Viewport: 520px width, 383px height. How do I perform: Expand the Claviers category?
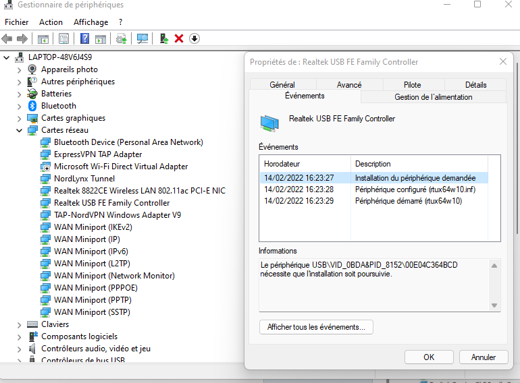(x=19, y=325)
